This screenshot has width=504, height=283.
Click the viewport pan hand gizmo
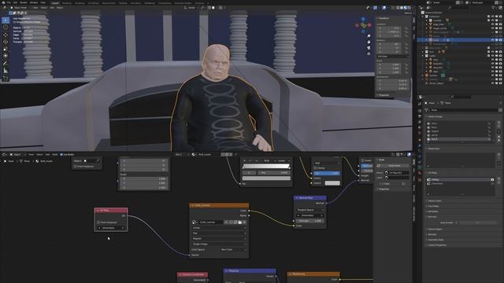pos(369,42)
